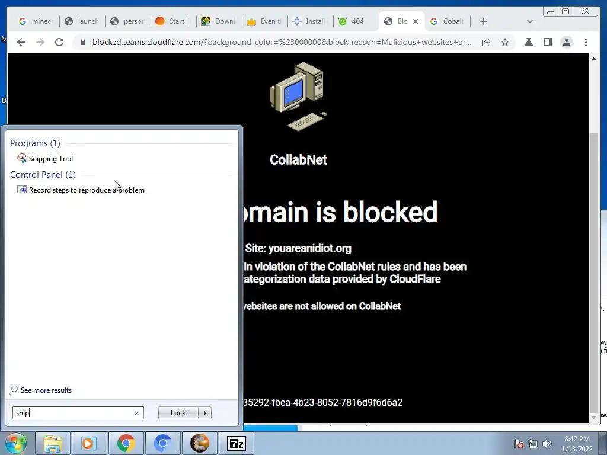Click the search field containing snip
Screen dimensions: 607x455
pyautogui.click(x=78, y=413)
